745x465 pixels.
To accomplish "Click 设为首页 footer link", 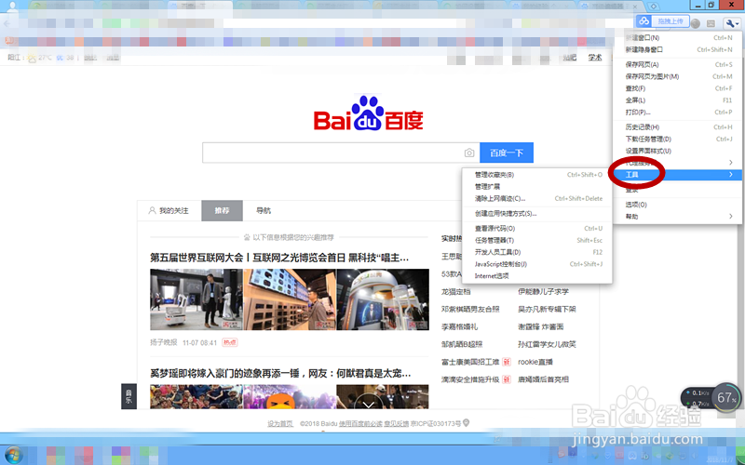I will pyautogui.click(x=280, y=424).
